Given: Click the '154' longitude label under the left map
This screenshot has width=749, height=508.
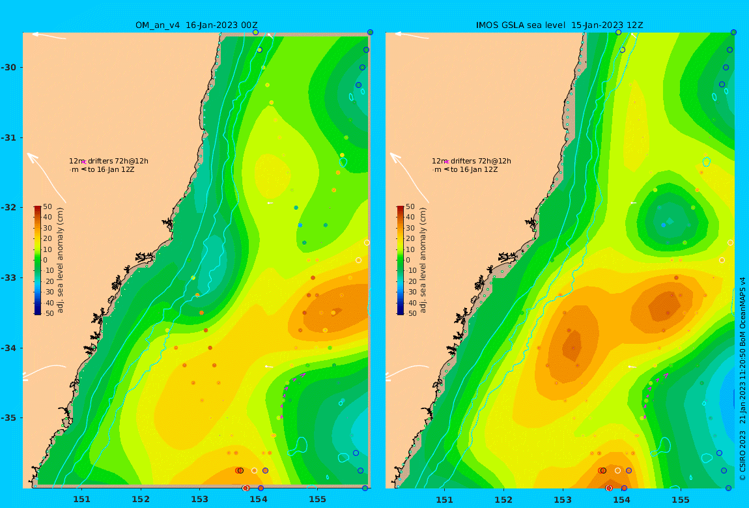Looking at the screenshot, I should click(259, 500).
